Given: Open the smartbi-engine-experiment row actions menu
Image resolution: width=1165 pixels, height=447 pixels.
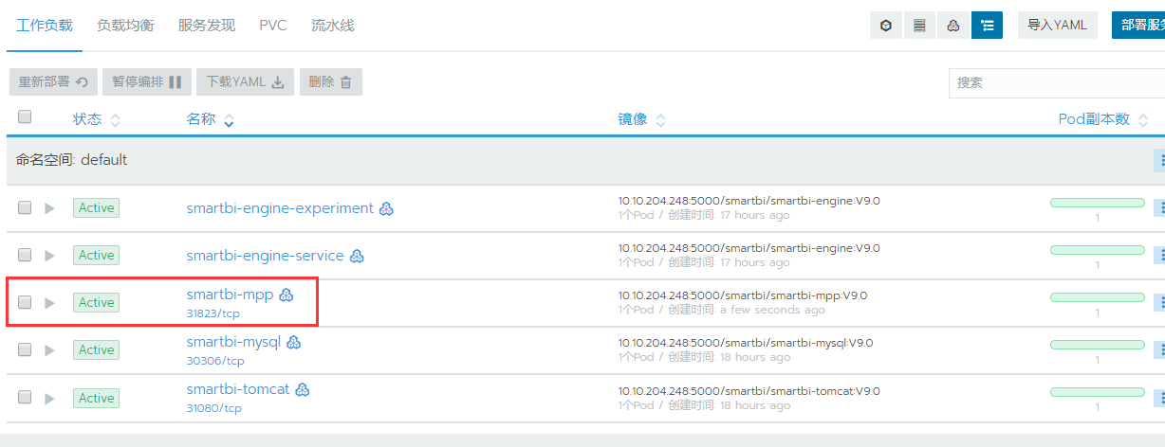Looking at the screenshot, I should tap(1158, 207).
